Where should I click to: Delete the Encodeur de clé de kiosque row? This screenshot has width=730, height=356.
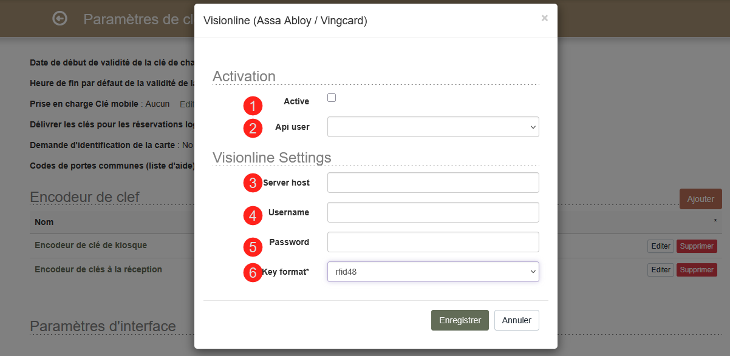pyautogui.click(x=697, y=246)
